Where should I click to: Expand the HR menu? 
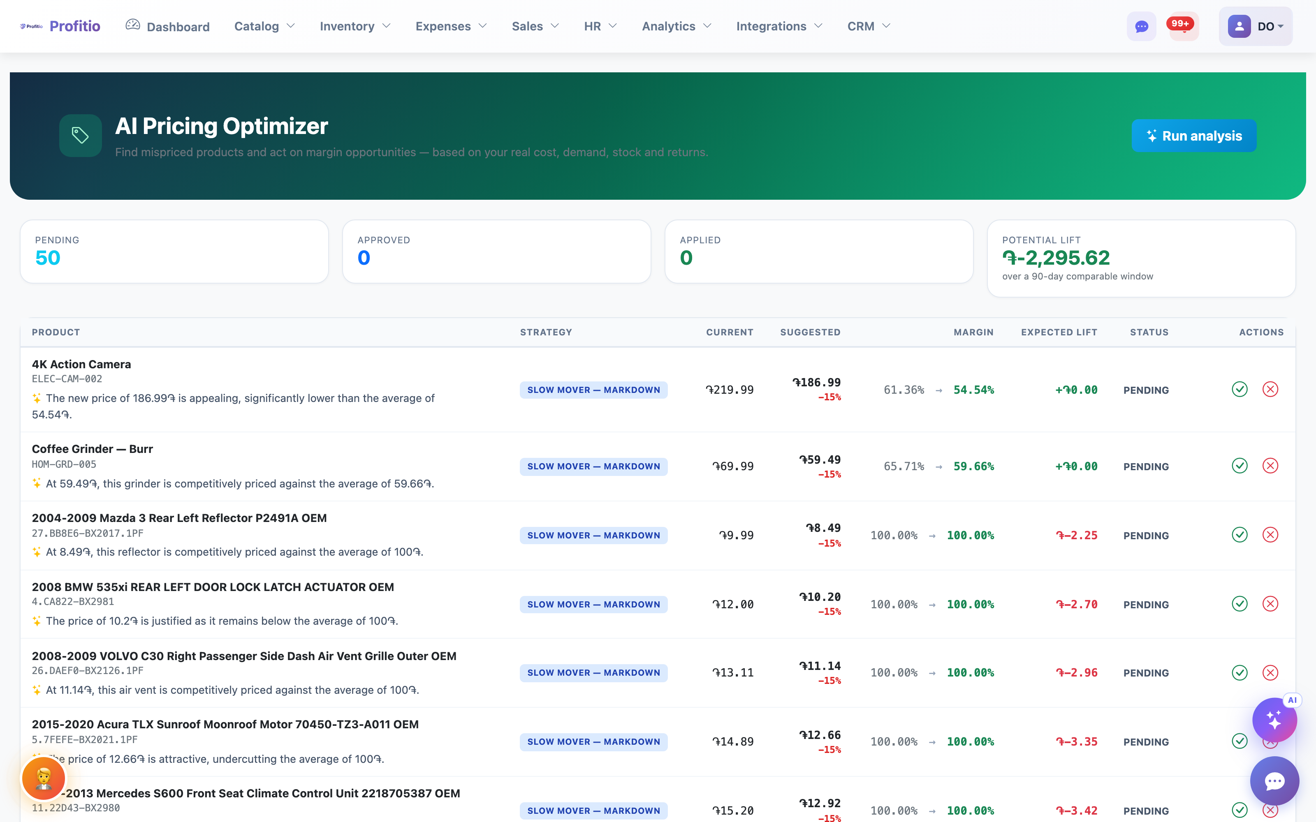point(600,26)
